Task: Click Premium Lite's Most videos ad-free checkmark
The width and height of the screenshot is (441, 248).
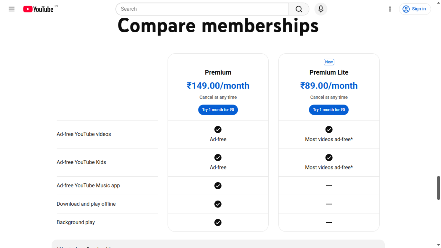Action: click(x=329, y=129)
